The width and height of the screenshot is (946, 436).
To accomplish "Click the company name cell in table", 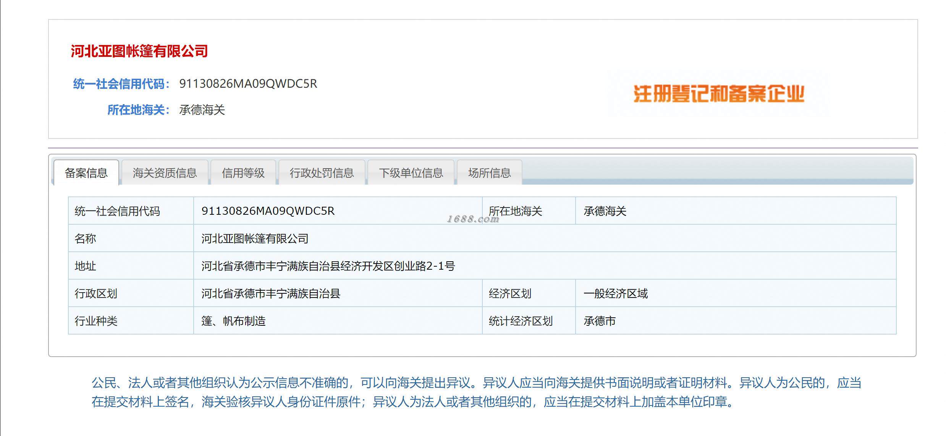I will click(255, 238).
